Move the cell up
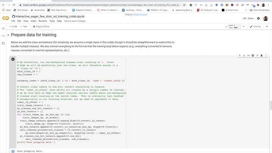272x153 pixels. [240, 56]
